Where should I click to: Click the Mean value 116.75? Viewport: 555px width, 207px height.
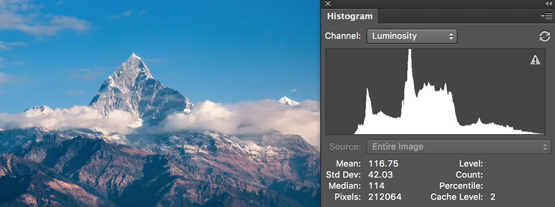coord(380,164)
